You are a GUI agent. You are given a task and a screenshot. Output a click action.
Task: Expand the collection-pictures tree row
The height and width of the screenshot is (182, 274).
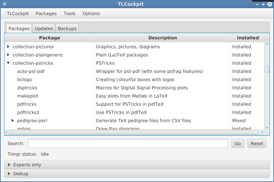[8, 47]
